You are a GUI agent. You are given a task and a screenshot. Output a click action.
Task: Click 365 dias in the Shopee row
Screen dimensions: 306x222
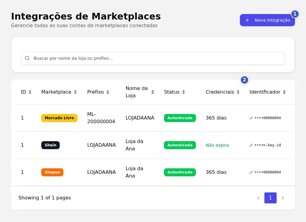tap(216, 172)
